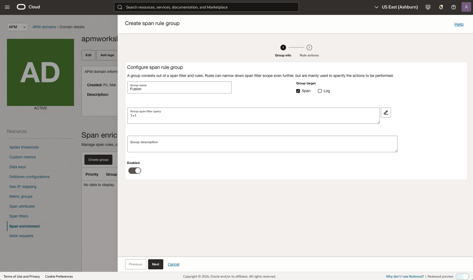Open the APM dropdown
473x280 pixels.
tap(17, 27)
